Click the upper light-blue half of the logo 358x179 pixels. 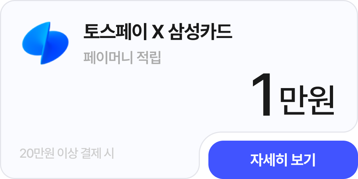click(37, 38)
